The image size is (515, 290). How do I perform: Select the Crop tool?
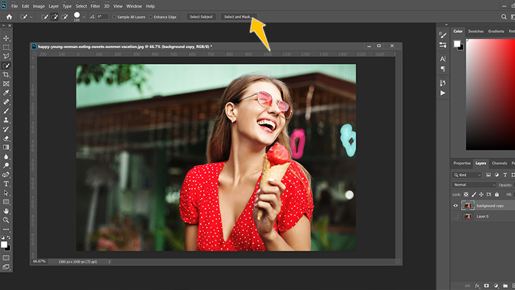pos(6,75)
